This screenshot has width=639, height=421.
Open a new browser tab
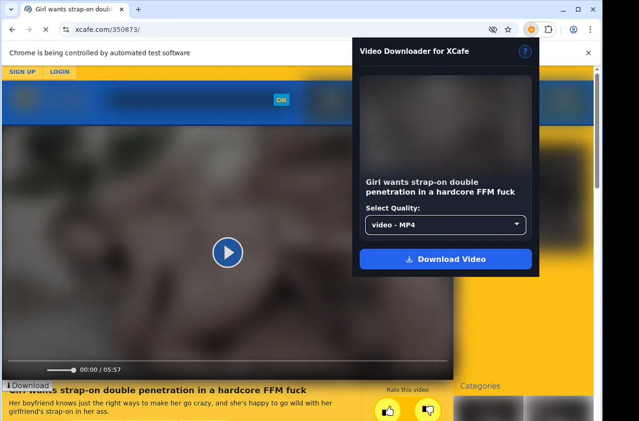[138, 10]
